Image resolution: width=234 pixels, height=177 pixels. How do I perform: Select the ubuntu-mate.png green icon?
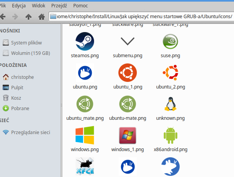128,104
